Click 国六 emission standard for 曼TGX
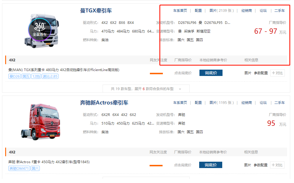The height and width of the screenshot is (183, 294). tap(181, 40)
